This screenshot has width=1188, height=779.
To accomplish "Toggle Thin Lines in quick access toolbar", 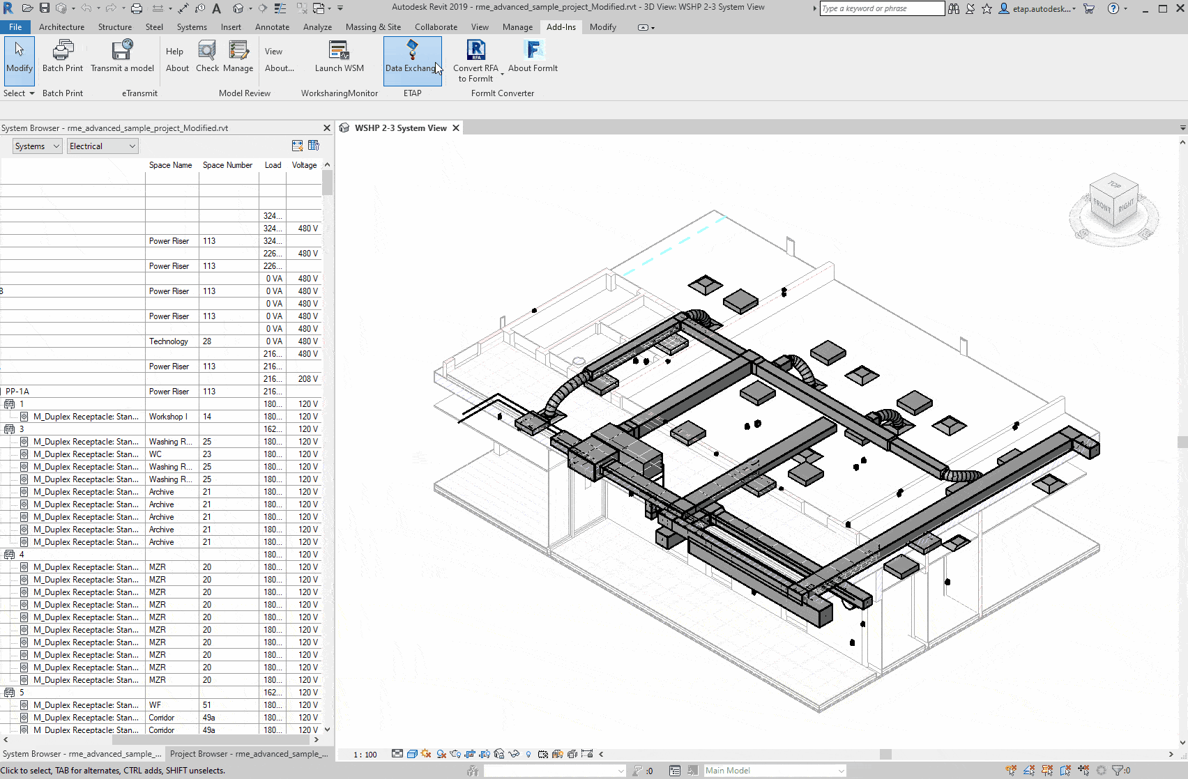I will pyautogui.click(x=280, y=8).
